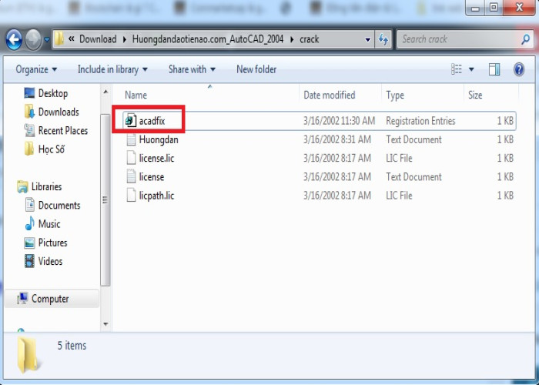Click the Back navigation arrow
The height and width of the screenshot is (385, 539).
(14, 39)
